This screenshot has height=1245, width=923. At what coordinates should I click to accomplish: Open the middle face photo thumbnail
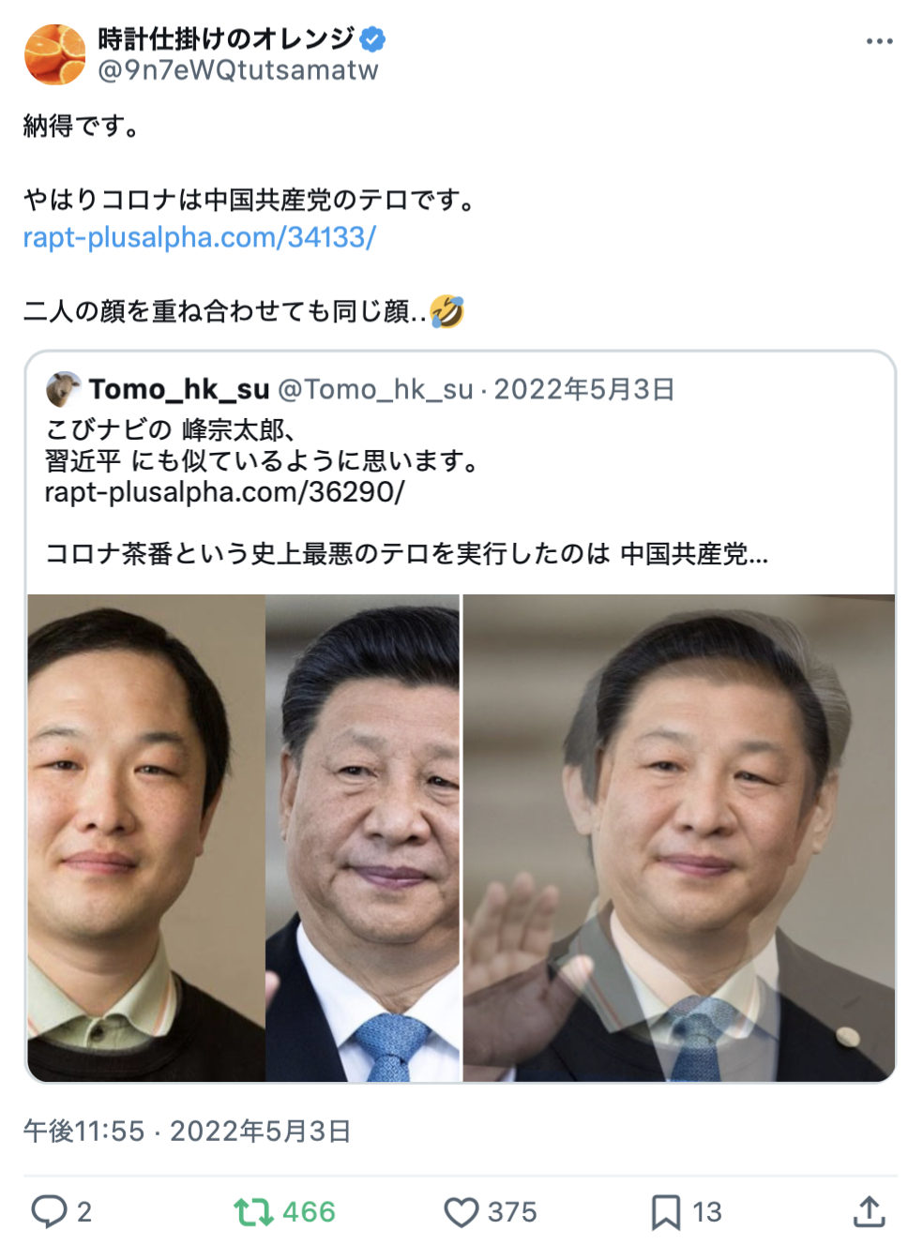362,838
